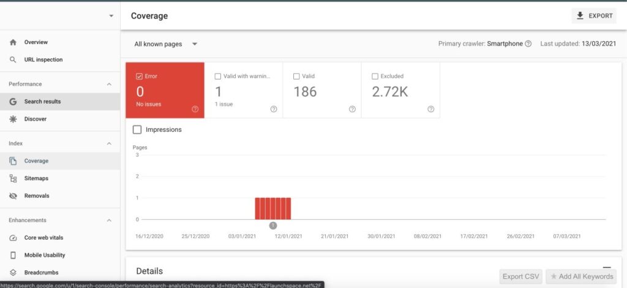Open Search results in sidebar
Screen dimensions: 627x288
click(42, 102)
